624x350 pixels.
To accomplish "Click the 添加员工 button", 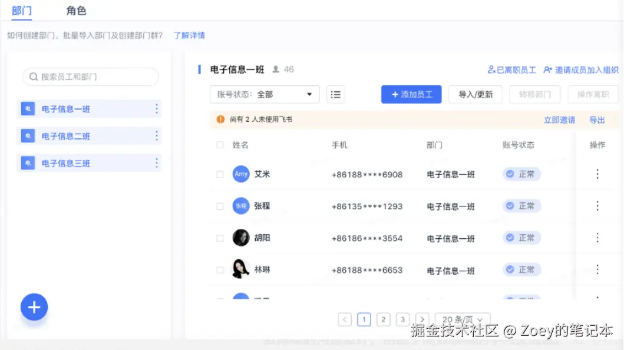I will tap(411, 95).
